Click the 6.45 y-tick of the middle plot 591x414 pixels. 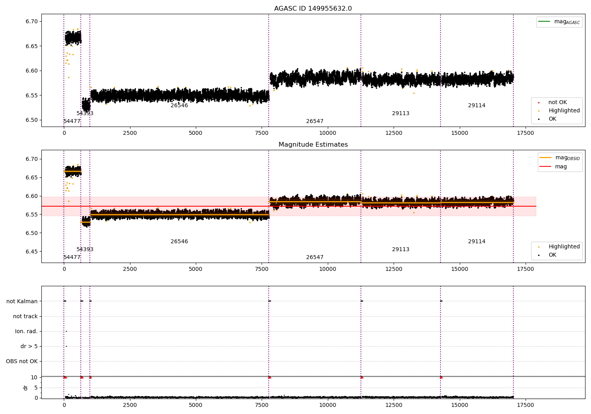point(32,252)
